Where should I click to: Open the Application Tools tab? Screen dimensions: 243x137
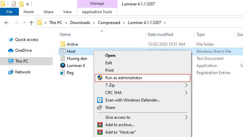(97, 12)
